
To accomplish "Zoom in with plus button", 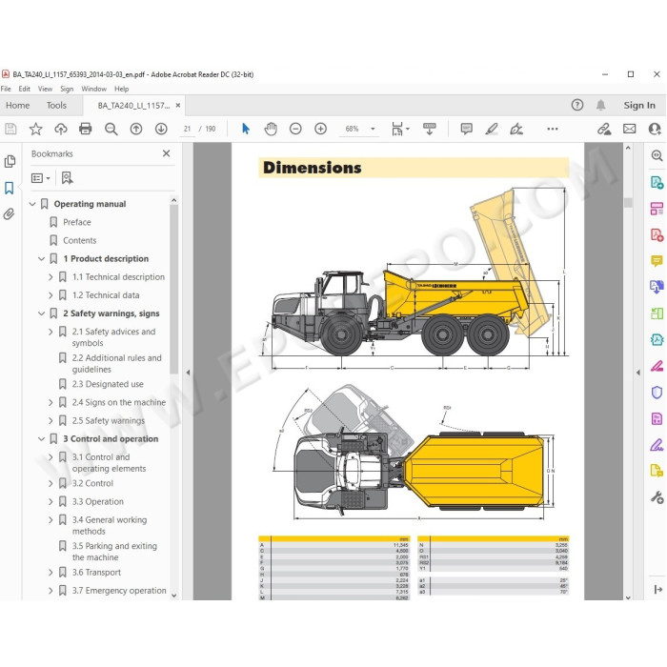I will coord(320,129).
